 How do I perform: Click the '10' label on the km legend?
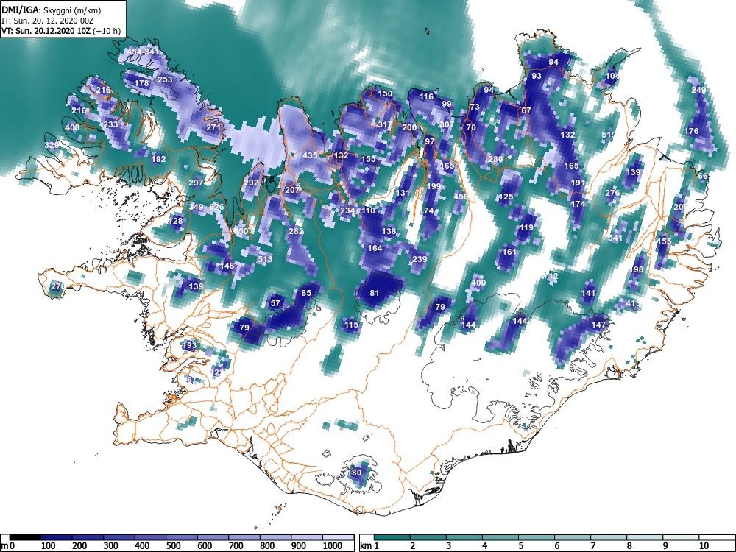pyautogui.click(x=703, y=546)
